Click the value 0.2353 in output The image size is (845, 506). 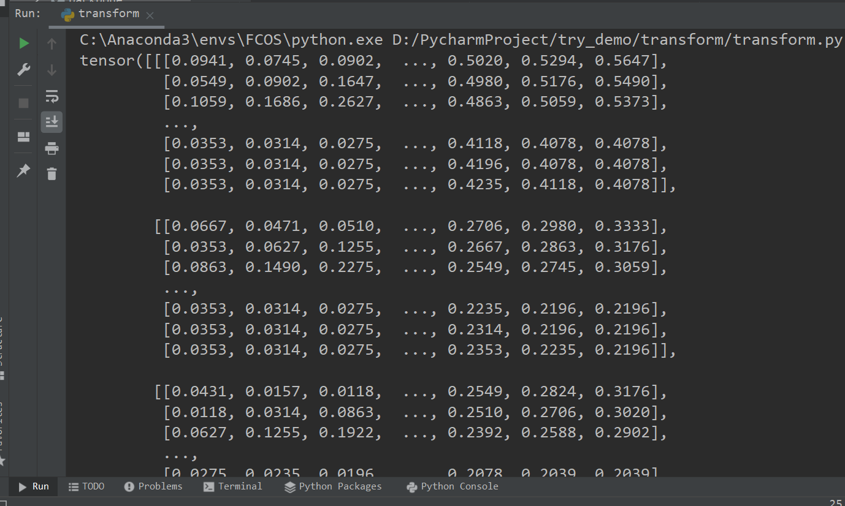(x=475, y=350)
